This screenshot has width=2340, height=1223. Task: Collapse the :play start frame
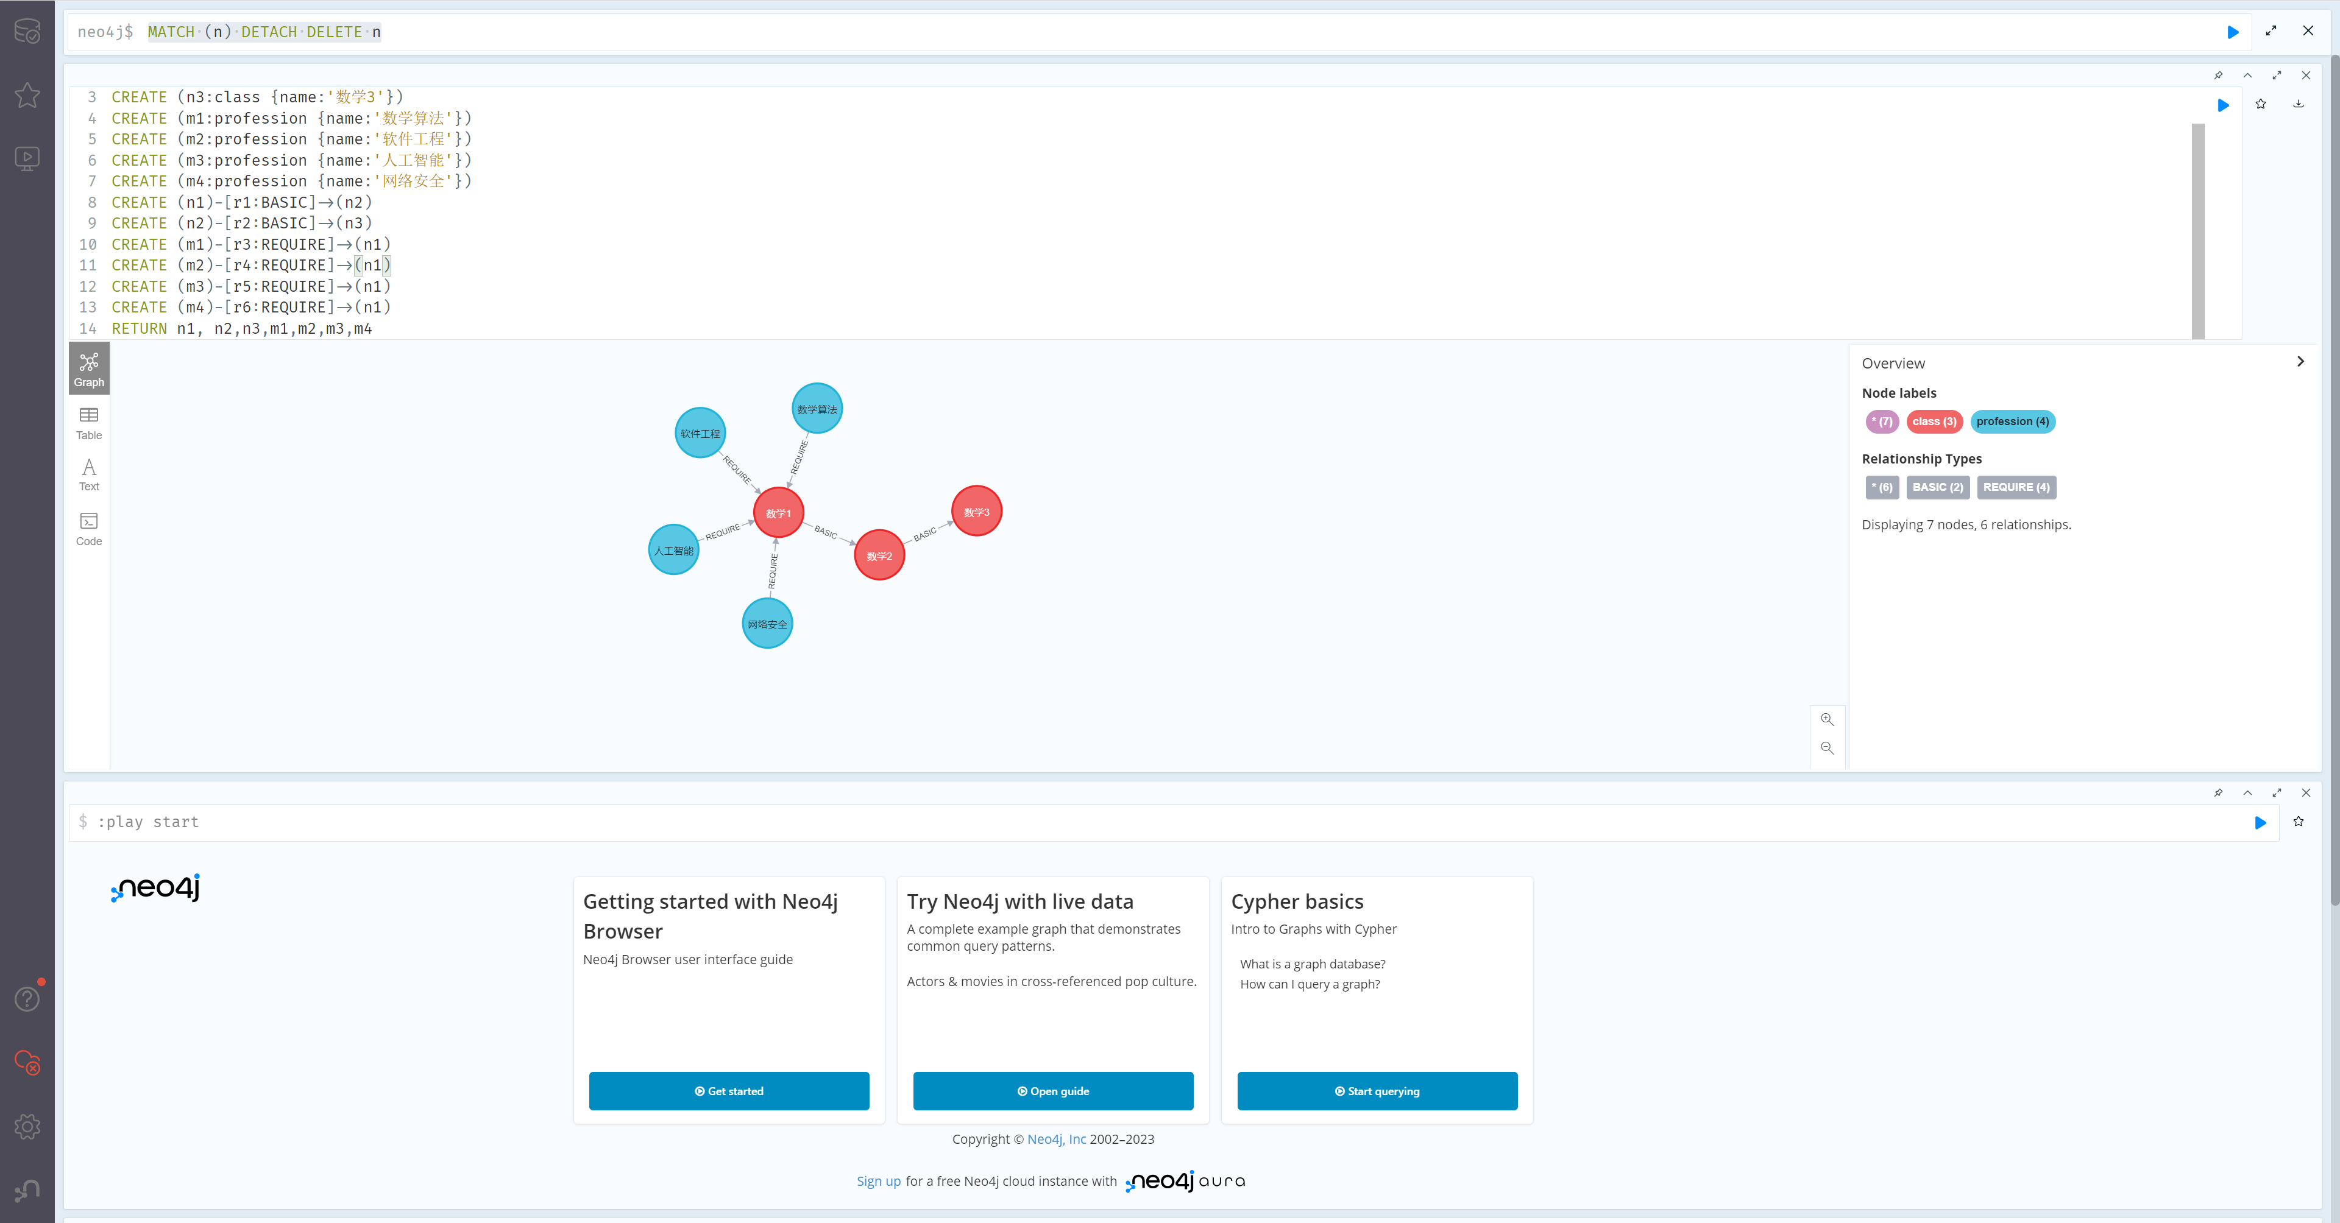tap(2247, 792)
